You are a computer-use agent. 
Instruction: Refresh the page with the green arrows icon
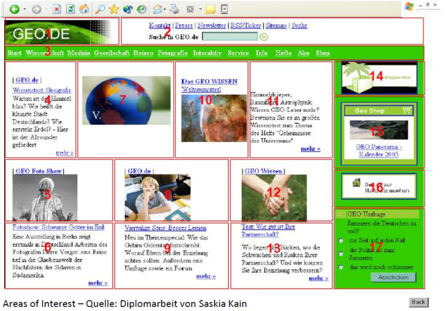tap(70, 9)
